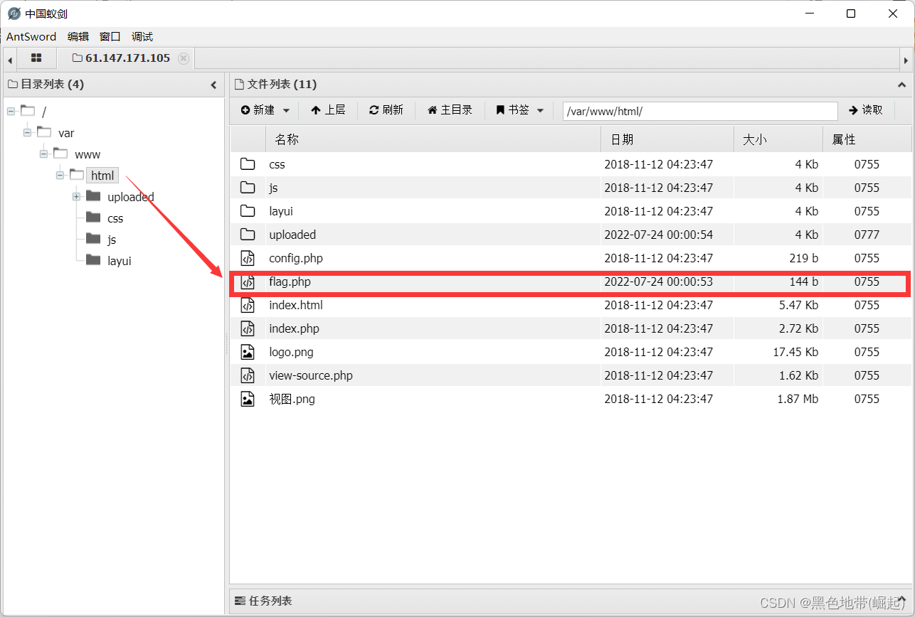The image size is (915, 617).
Task: Collapse the html tree node
Action: click(60, 176)
